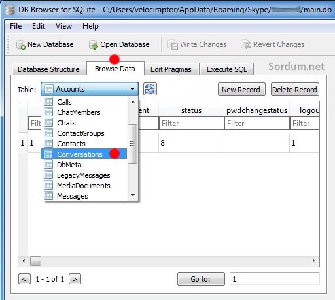Open the File menu

(x=16, y=26)
